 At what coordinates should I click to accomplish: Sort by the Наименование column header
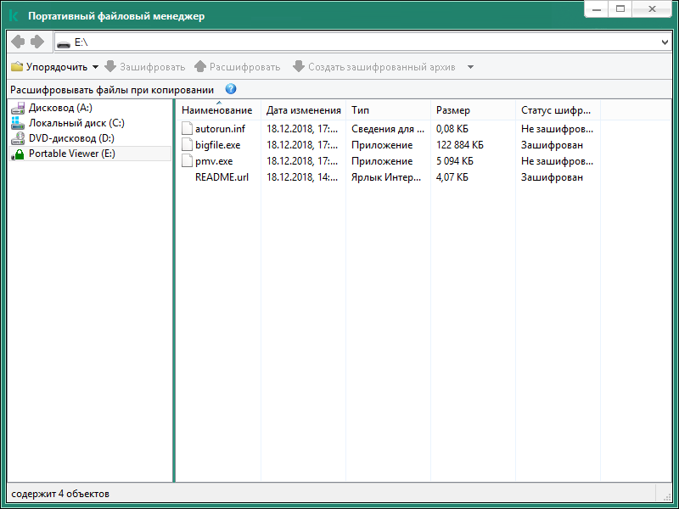pos(216,110)
